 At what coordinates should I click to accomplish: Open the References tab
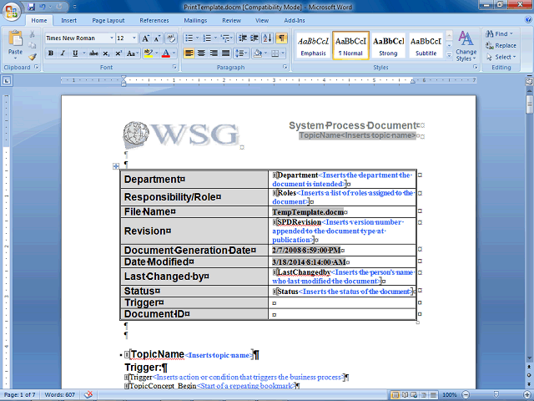pos(154,20)
